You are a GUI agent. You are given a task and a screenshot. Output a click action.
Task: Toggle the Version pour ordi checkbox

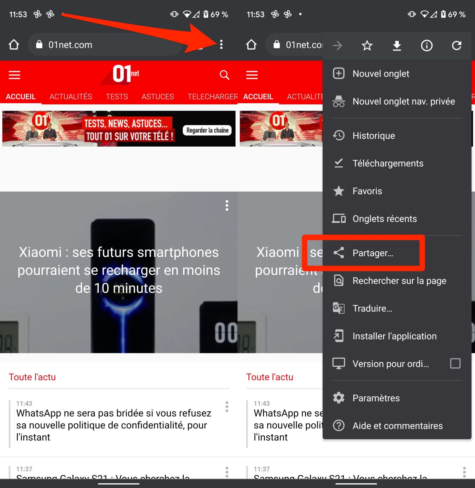(x=455, y=363)
